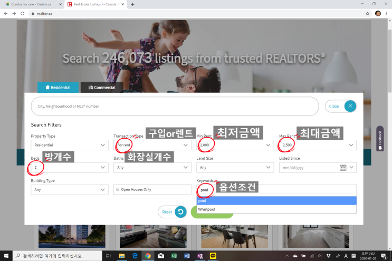Open Google Chrome from the taskbar
The width and height of the screenshot is (392, 261).
pos(148,256)
